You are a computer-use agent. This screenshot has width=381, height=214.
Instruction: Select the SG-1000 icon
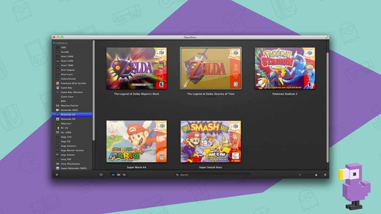coord(58,132)
